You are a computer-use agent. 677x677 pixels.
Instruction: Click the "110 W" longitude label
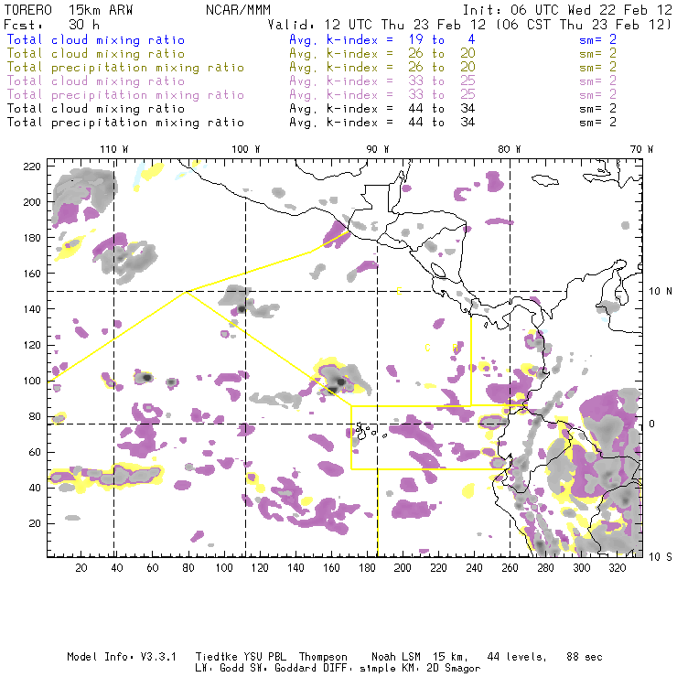(x=114, y=149)
